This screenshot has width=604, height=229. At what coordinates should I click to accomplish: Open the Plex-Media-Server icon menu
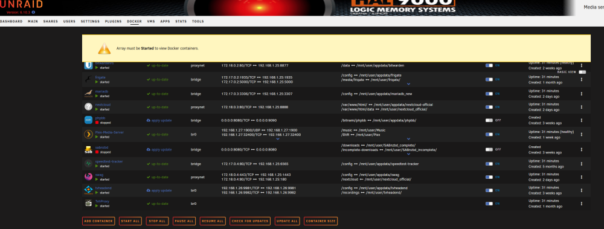point(89,134)
